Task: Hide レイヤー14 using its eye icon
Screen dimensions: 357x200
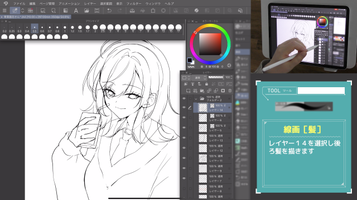Action: pyautogui.click(x=184, y=108)
